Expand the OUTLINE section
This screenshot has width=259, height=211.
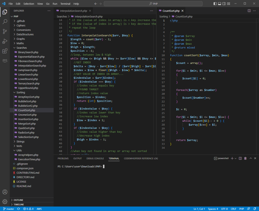[18, 200]
